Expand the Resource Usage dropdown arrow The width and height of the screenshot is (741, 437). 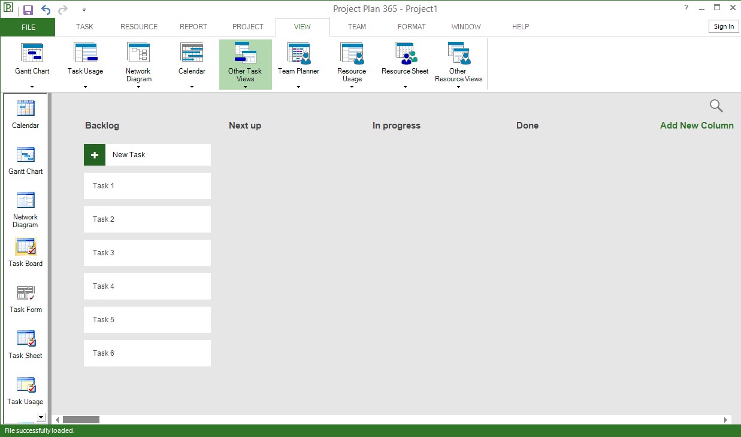click(352, 87)
